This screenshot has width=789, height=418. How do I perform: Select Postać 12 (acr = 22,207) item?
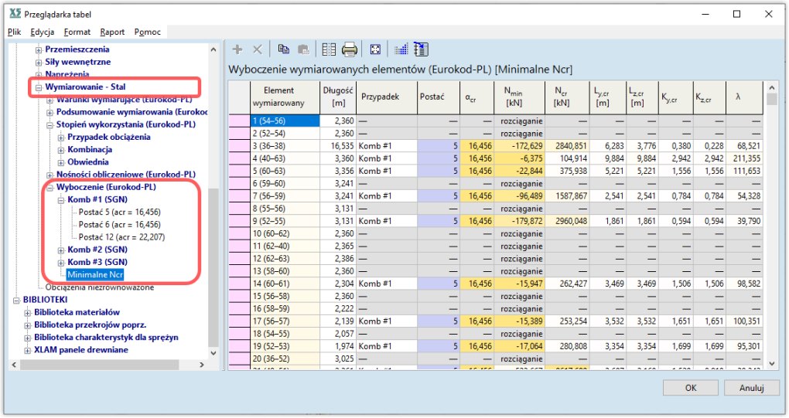pyautogui.click(x=121, y=237)
